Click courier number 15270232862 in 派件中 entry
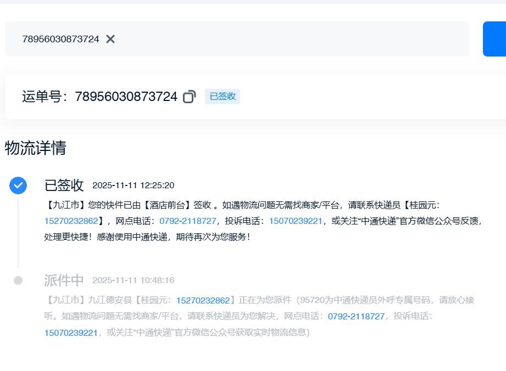The width and height of the screenshot is (506, 371). pyautogui.click(x=203, y=300)
